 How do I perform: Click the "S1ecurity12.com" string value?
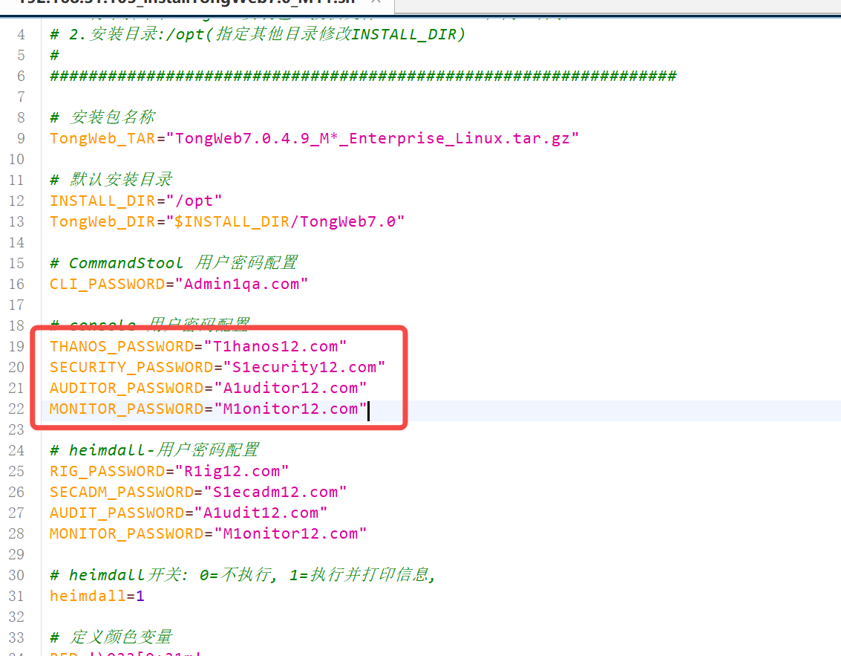(304, 367)
